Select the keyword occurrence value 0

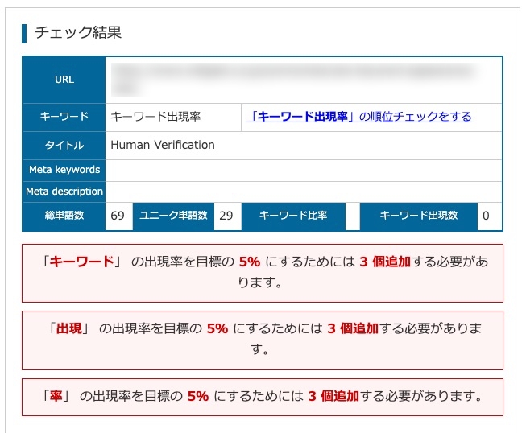coord(486,216)
